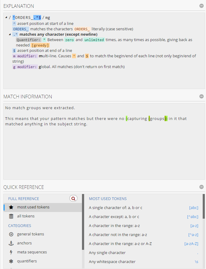Collapse the Match Information panel

pos(201,97)
